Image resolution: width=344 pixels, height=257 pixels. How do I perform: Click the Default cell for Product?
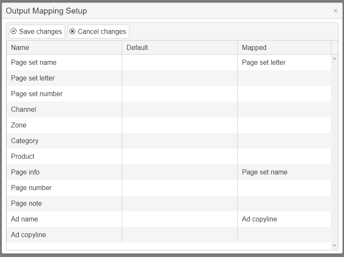[x=180, y=157]
